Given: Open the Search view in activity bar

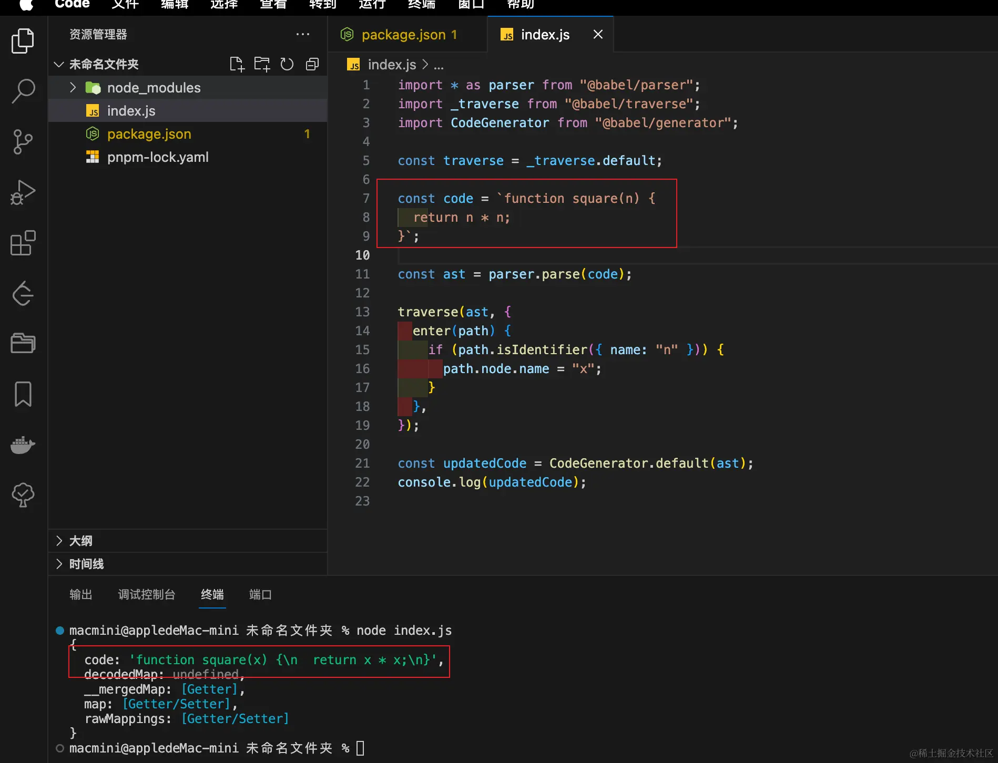Looking at the screenshot, I should coord(23,91).
